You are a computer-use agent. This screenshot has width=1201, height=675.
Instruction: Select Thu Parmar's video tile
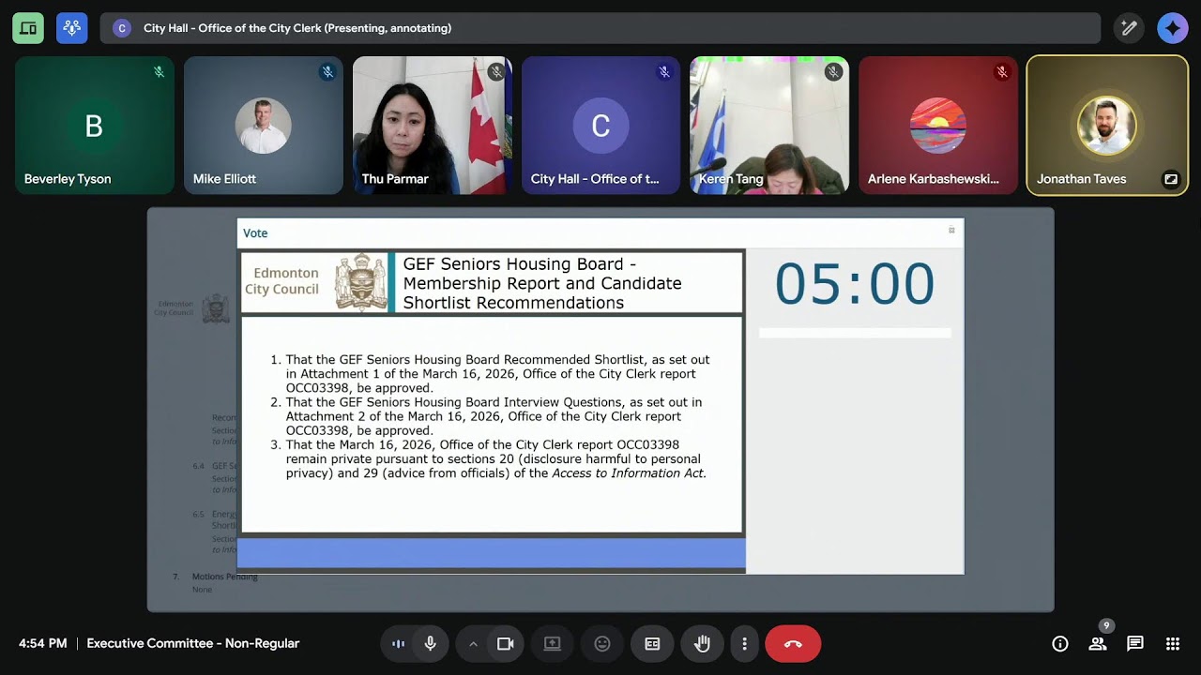[x=433, y=126]
